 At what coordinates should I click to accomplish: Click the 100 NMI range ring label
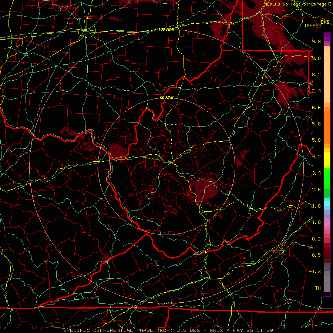click(166, 29)
